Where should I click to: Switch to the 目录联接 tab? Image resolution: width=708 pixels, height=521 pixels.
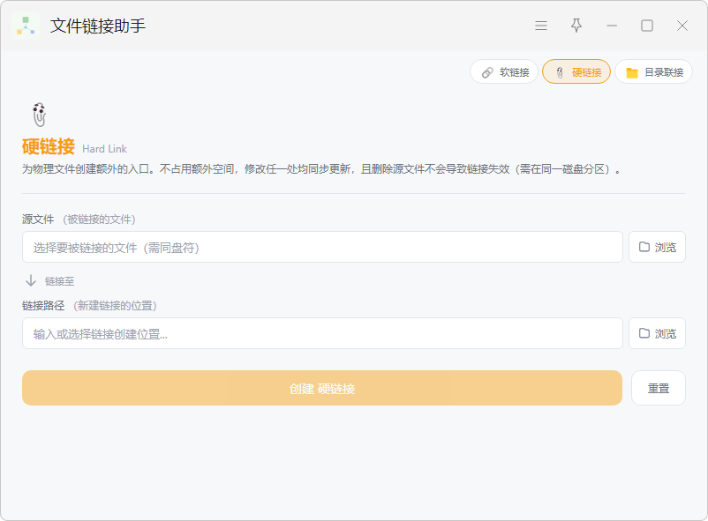pos(654,71)
